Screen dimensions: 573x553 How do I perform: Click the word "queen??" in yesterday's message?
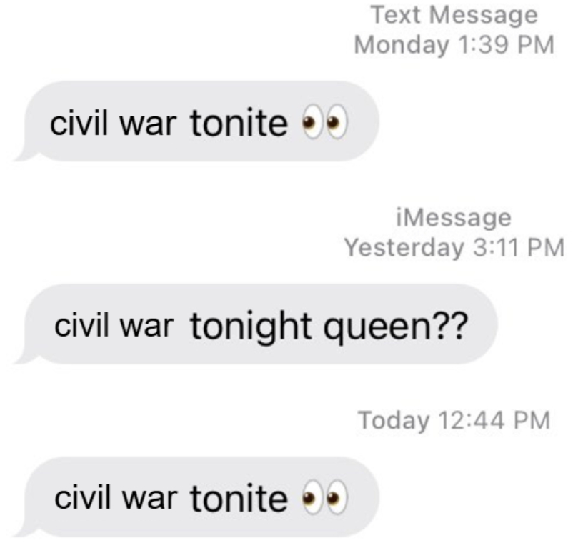point(395,327)
